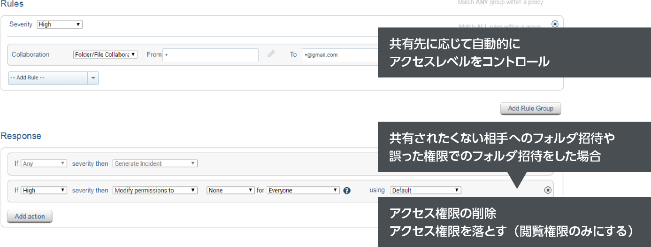The image size is (651, 247).
Task: Open the 'None' permission level dropdown
Action: (230, 190)
